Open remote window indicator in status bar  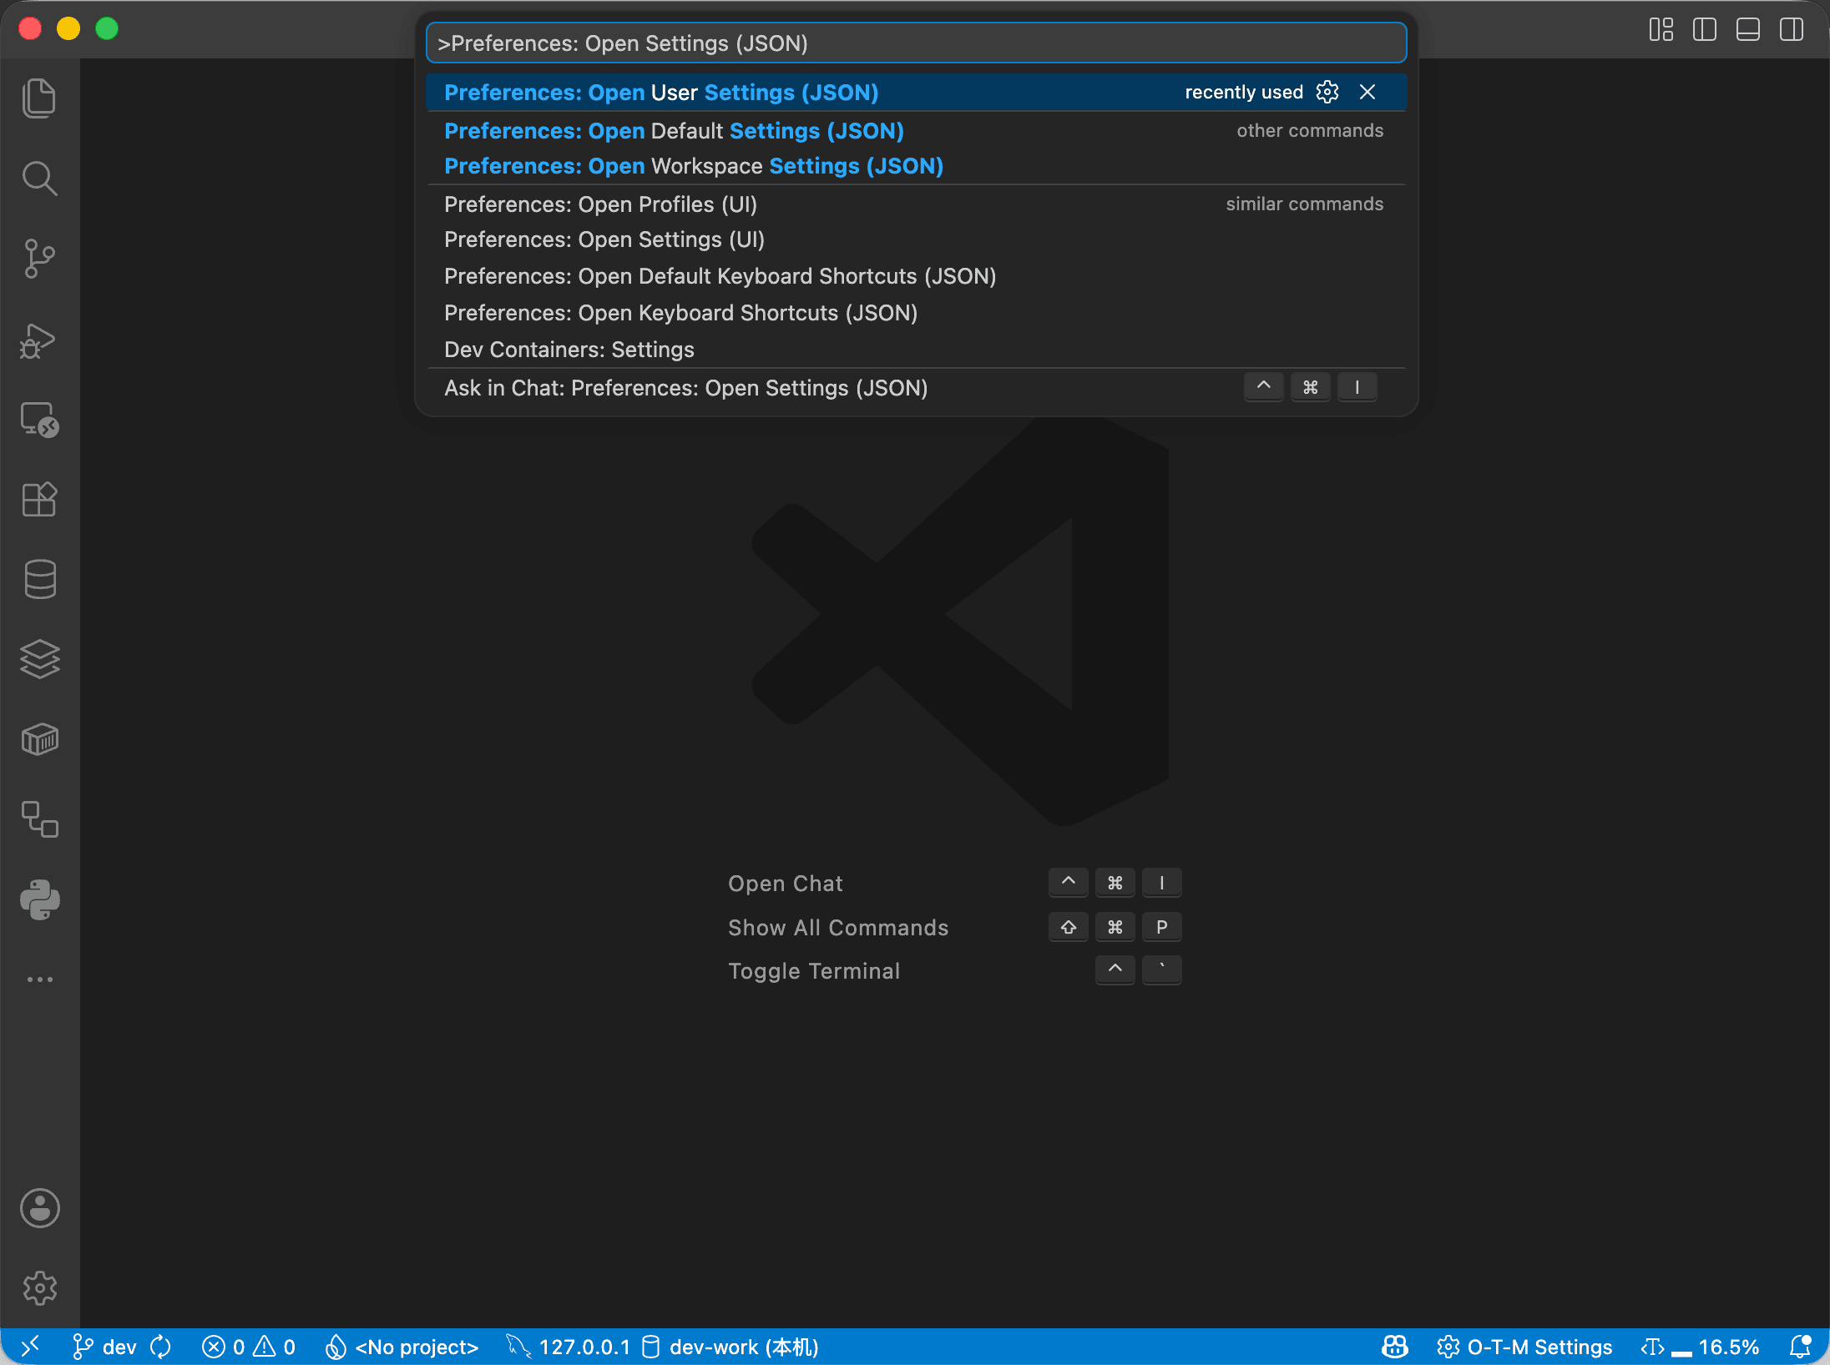pyautogui.click(x=30, y=1347)
